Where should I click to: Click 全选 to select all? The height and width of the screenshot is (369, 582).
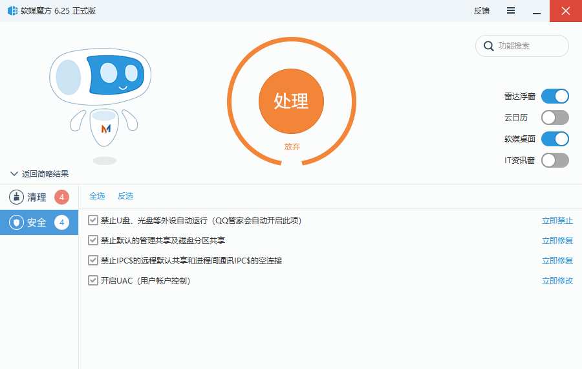[97, 196]
